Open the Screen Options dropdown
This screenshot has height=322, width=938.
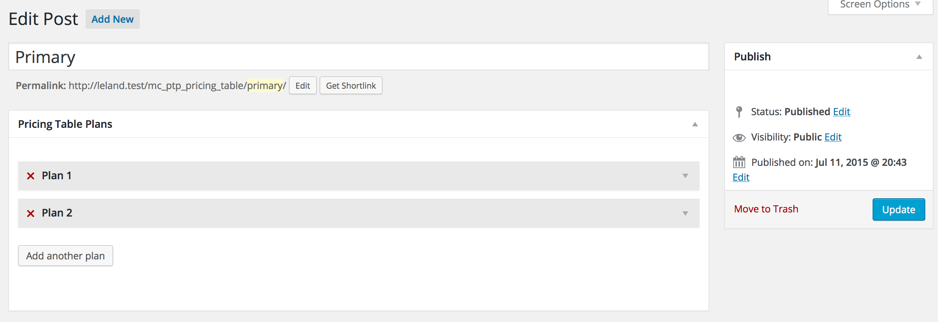pyautogui.click(x=880, y=5)
